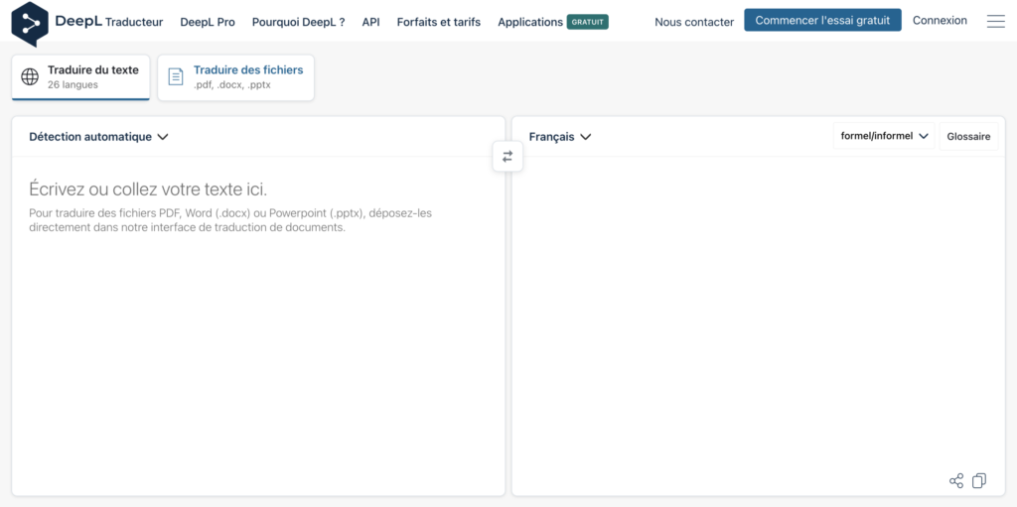This screenshot has width=1017, height=507.
Task: Open the Applications menu item
Action: pos(530,22)
